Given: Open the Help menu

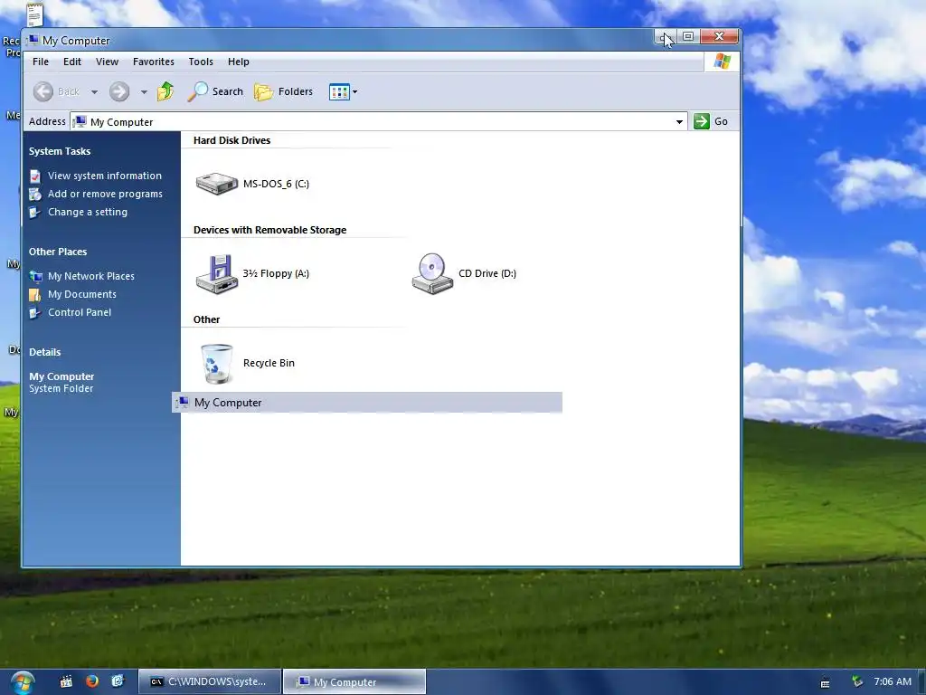Looking at the screenshot, I should tap(239, 62).
